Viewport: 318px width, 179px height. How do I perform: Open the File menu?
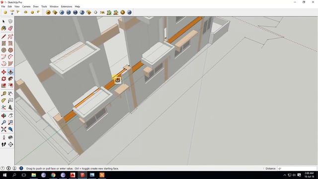point(3,6)
